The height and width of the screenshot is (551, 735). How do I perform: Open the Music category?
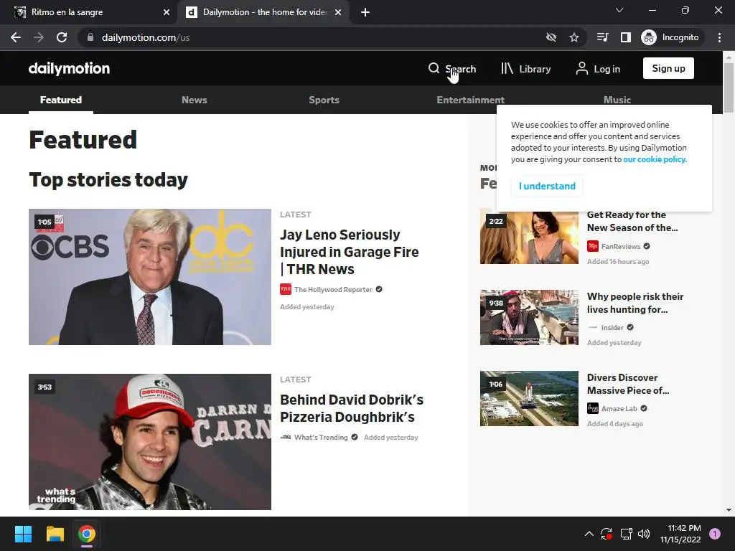click(617, 100)
